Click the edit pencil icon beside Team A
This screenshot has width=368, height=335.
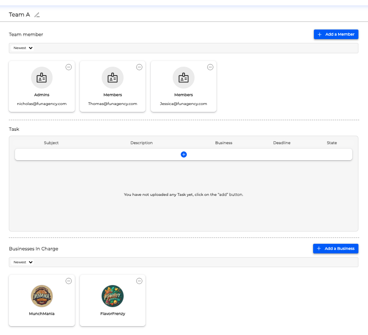pyautogui.click(x=37, y=15)
